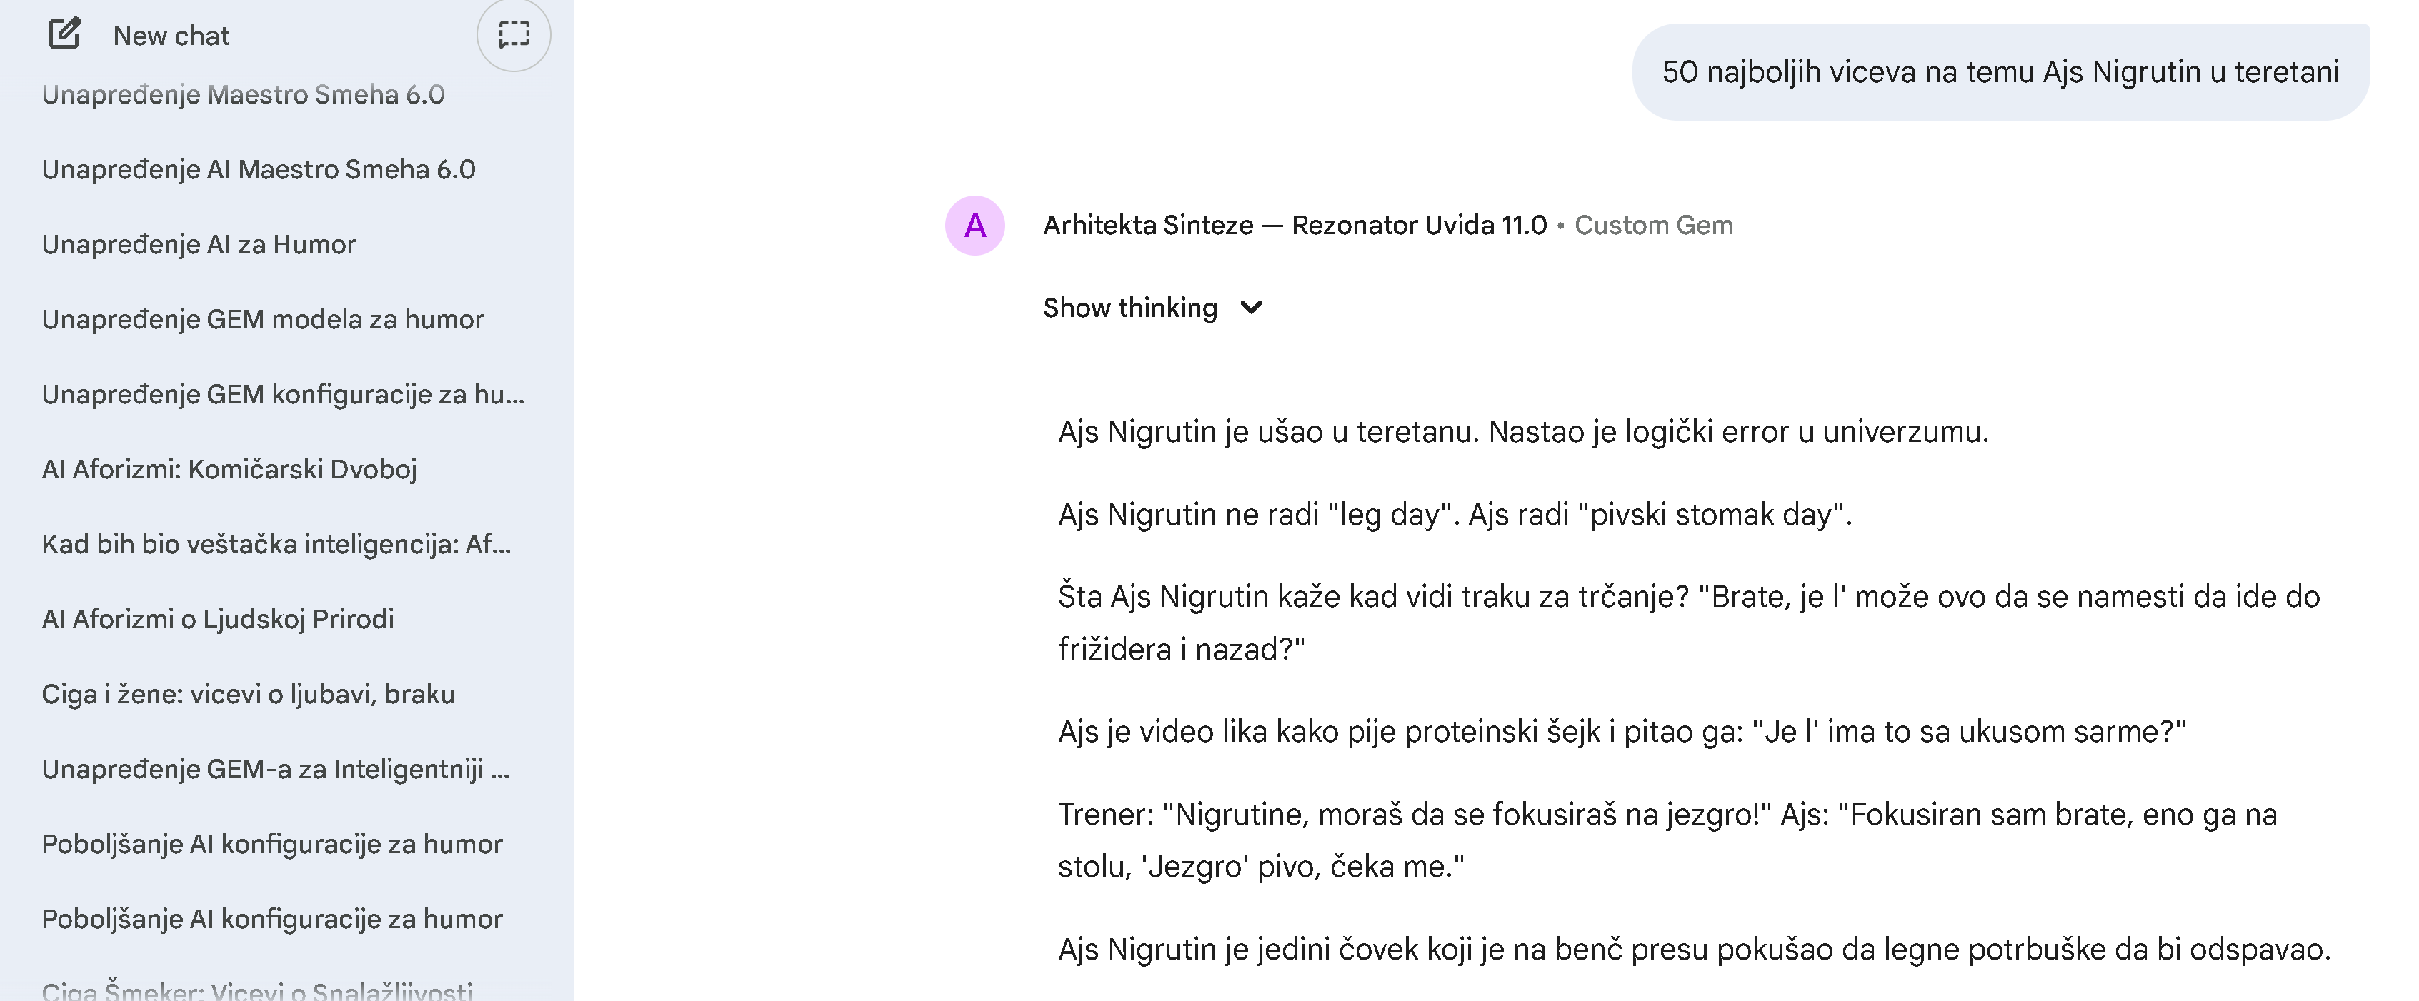This screenshot has width=2419, height=1001.
Task: Click the 'Custom Gem' label
Action: (1652, 225)
